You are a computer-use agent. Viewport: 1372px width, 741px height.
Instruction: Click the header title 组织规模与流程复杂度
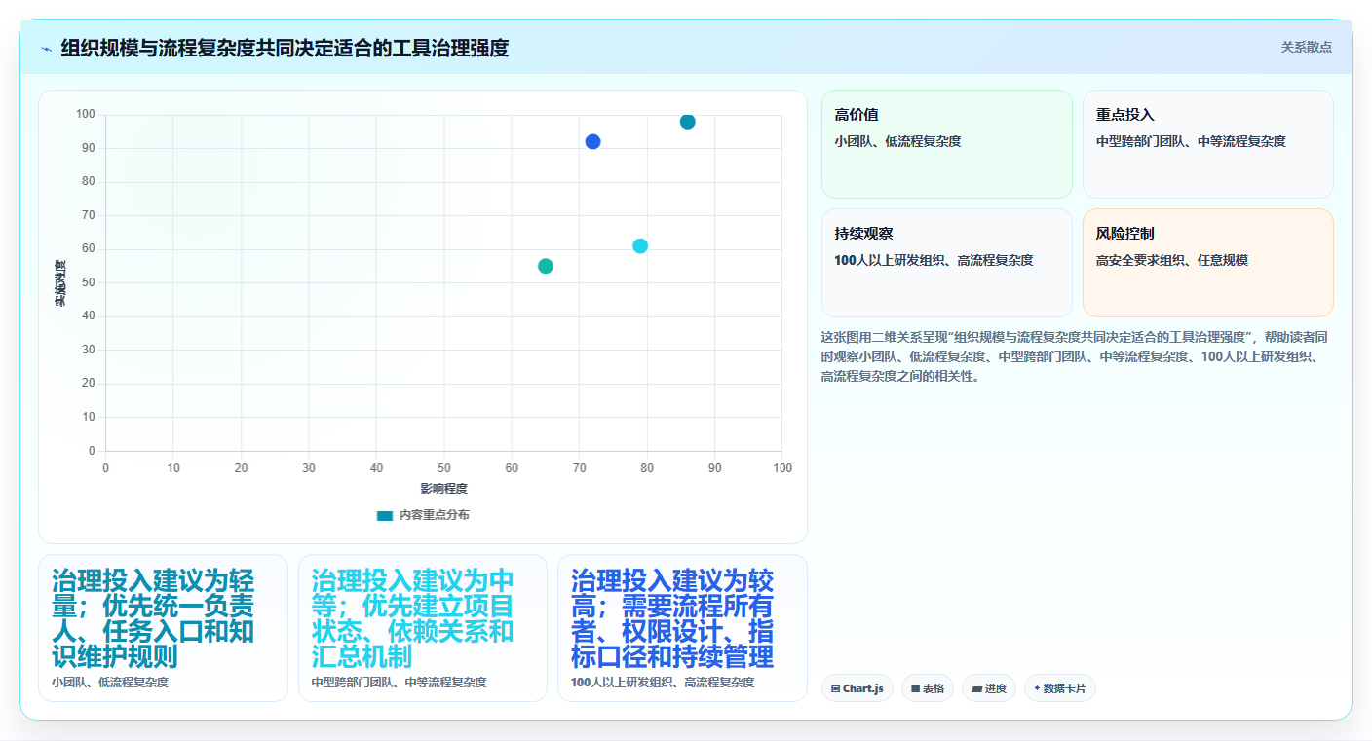point(285,48)
